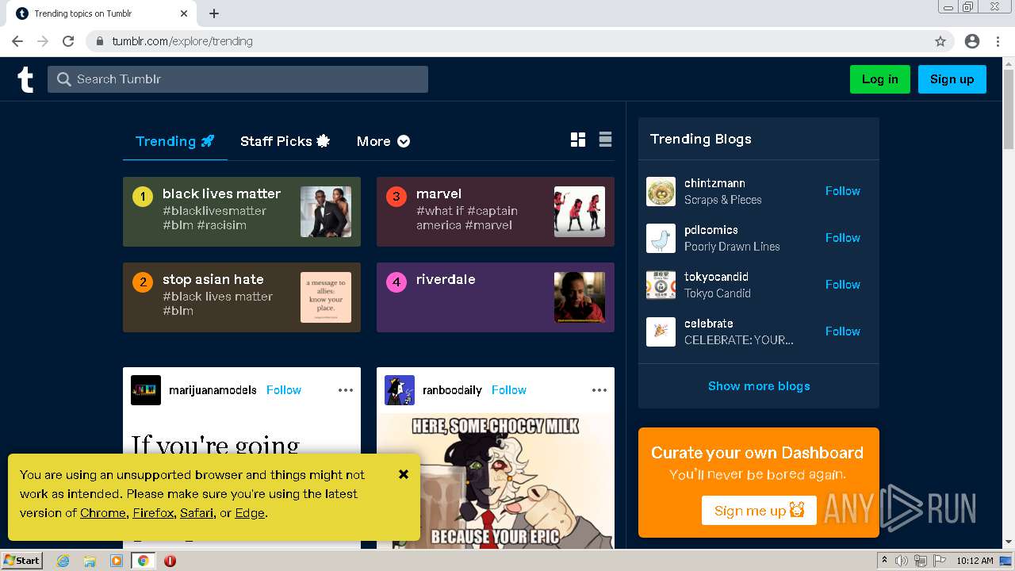Open Internet Explorer from taskbar
This screenshot has height=571, width=1015.
(x=63, y=561)
